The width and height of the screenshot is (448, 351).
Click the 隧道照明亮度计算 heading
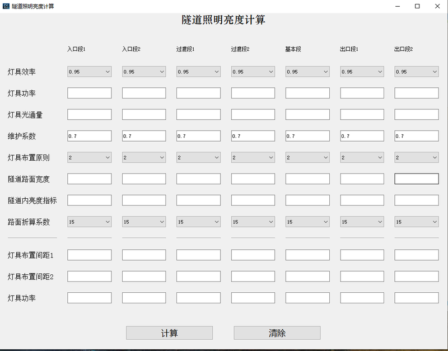click(223, 20)
